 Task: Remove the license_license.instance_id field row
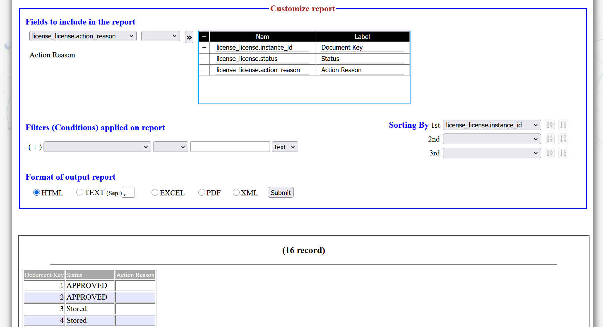[204, 48]
